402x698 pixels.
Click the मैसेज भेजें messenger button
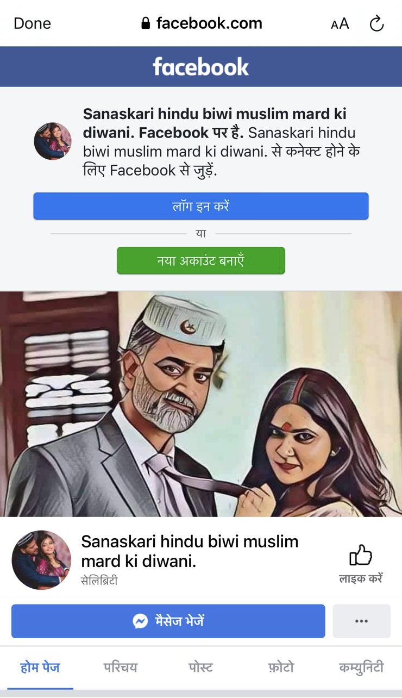pos(168,621)
